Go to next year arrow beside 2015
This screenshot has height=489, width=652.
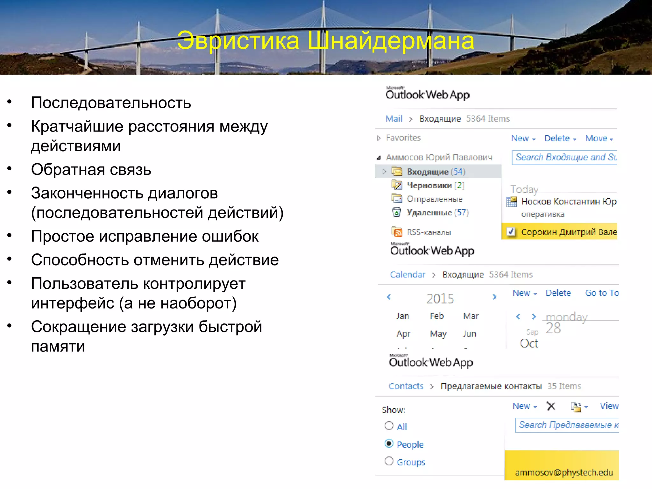[x=494, y=297]
